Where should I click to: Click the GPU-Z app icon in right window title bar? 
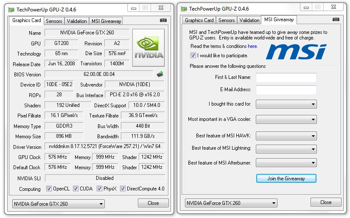[x=184, y=9]
